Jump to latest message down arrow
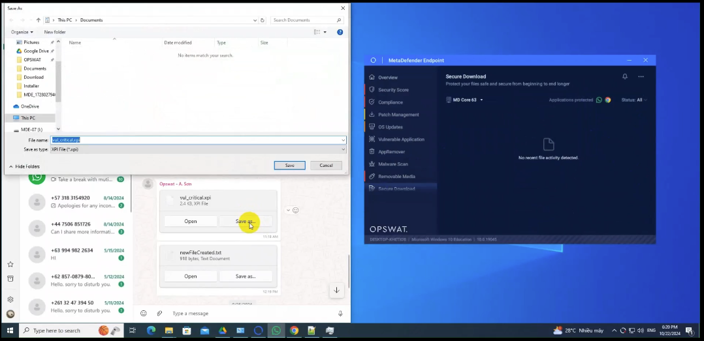 (336, 290)
